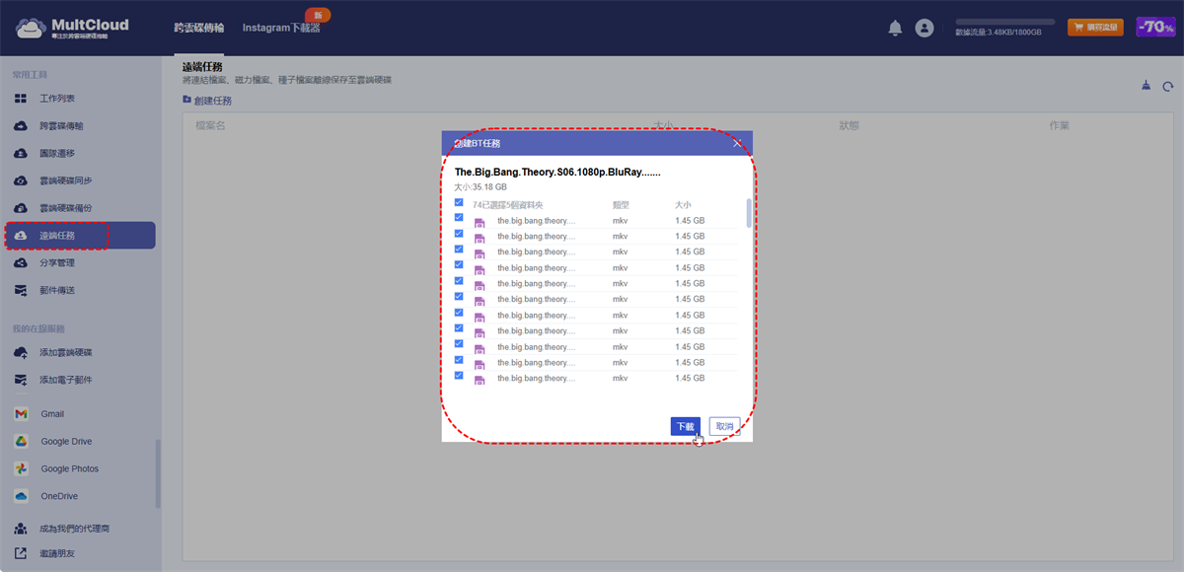1184x572 pixels.
Task: Click the 檔案名 column header
Action: [x=210, y=126]
